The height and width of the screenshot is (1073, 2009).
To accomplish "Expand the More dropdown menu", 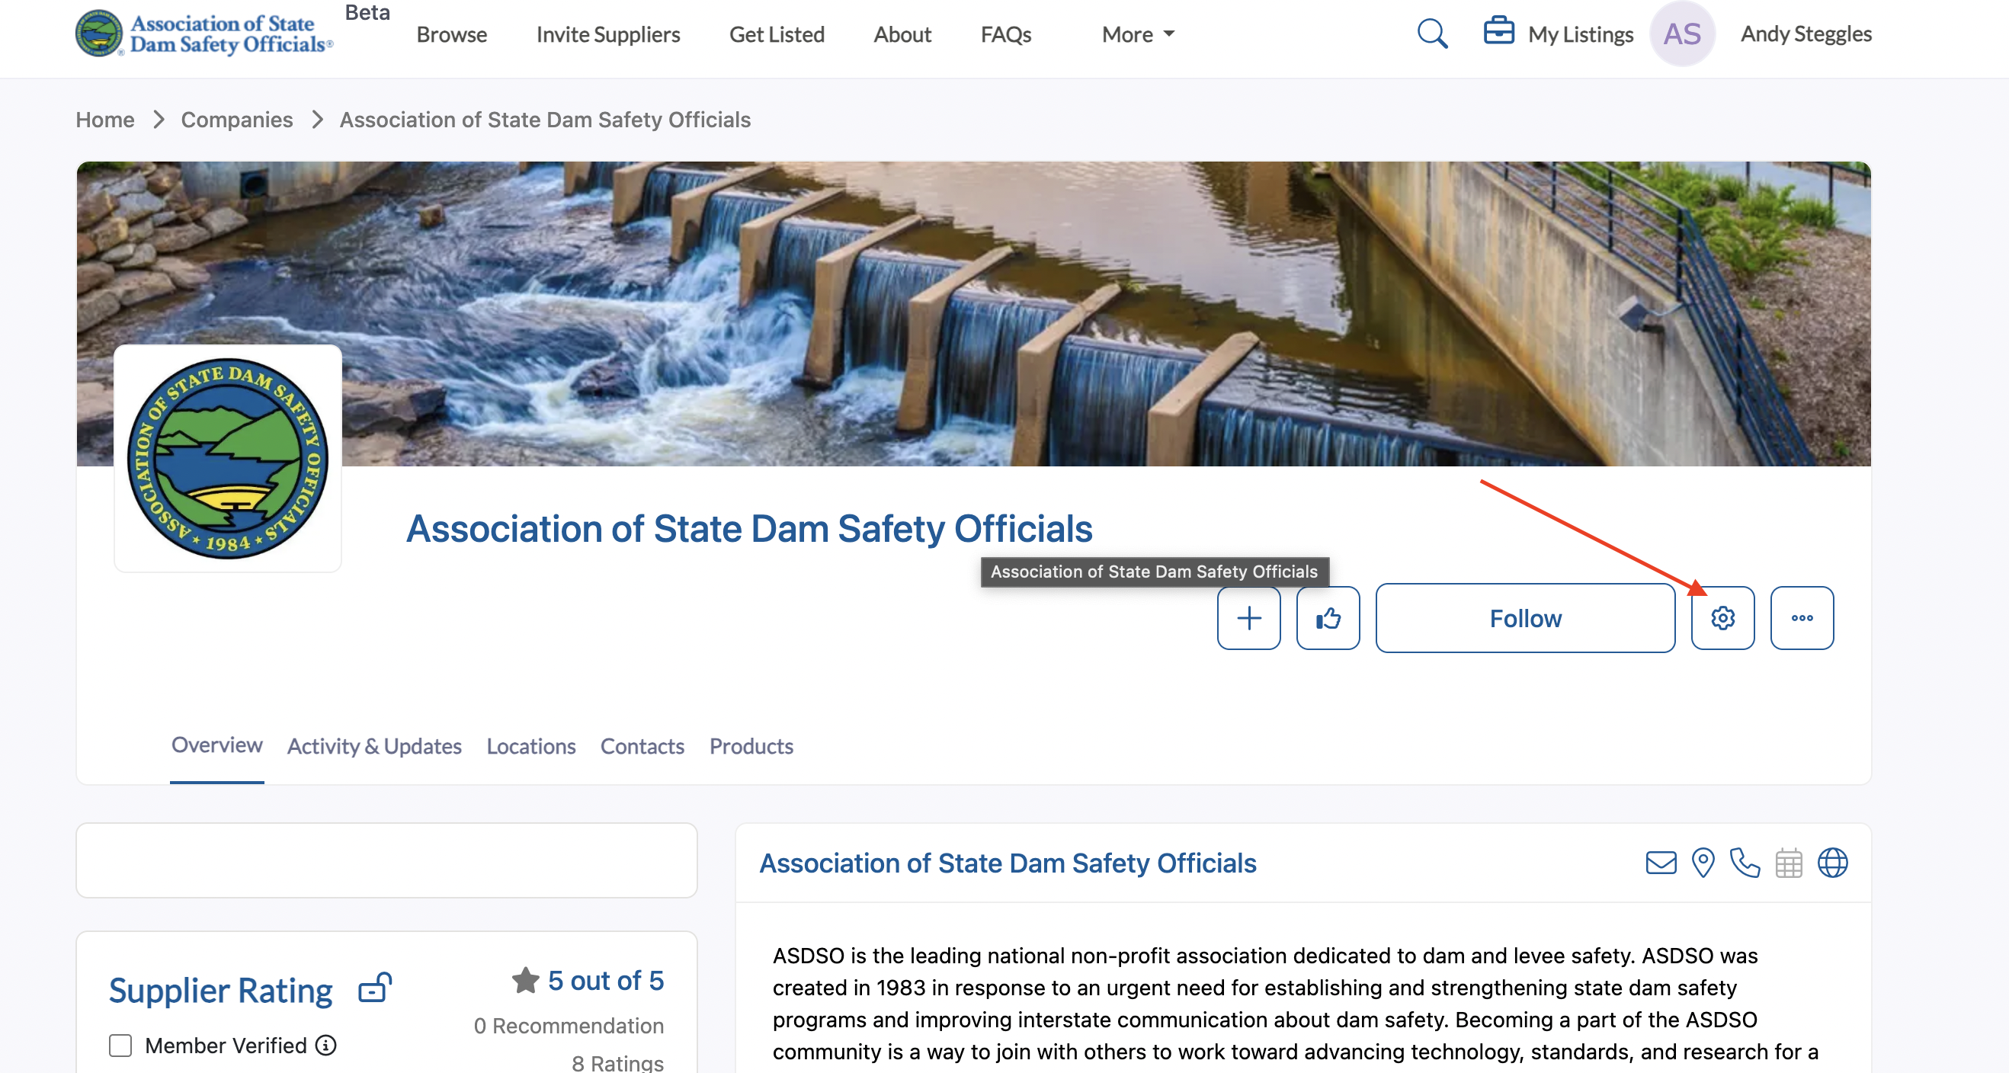I will (x=1137, y=34).
